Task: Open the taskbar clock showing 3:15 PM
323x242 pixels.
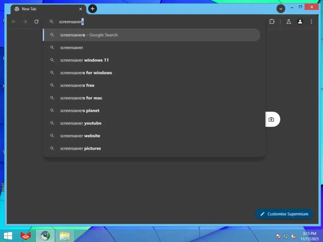Action: tap(309, 236)
